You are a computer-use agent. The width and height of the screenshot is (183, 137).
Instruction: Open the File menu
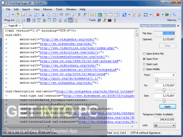pos(8,9)
